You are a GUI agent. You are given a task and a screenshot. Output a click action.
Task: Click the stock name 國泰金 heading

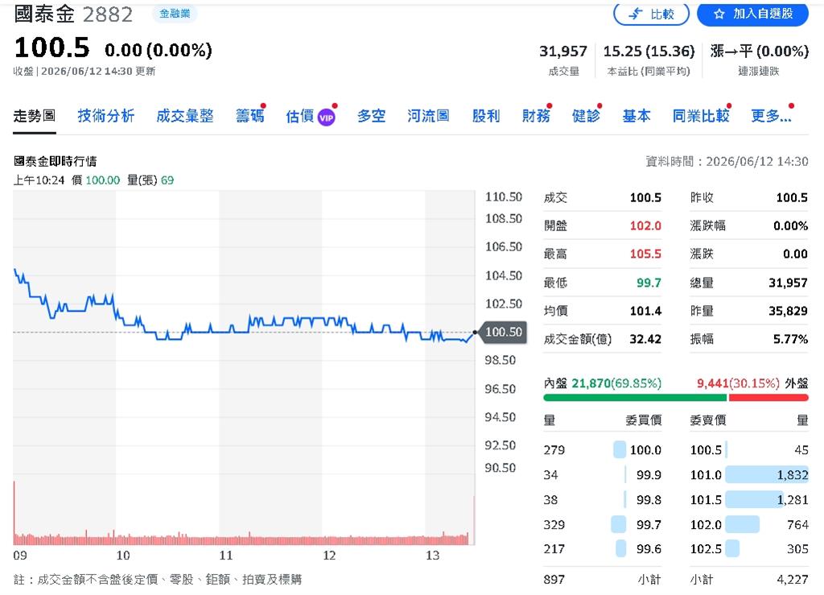pos(44,14)
